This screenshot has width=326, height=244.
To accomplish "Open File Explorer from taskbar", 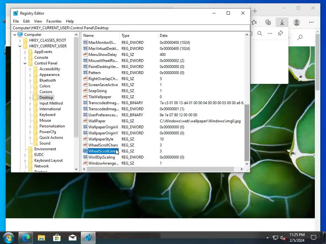I will (x=41, y=238).
